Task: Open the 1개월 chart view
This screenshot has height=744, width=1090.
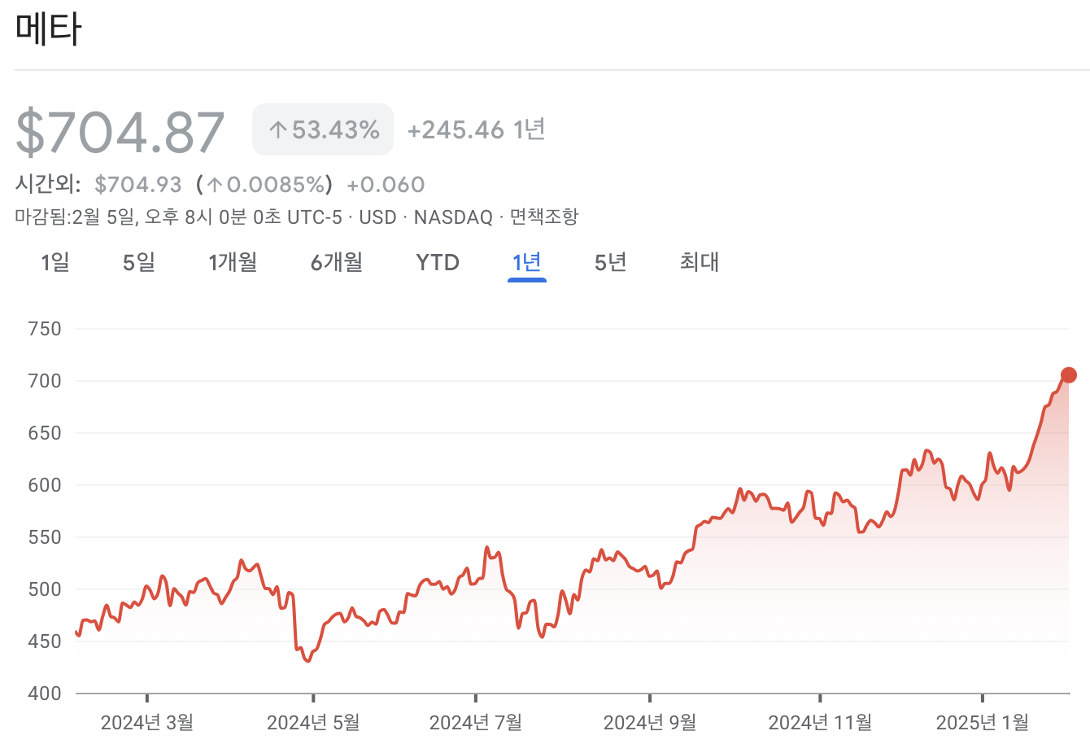Action: point(233,262)
